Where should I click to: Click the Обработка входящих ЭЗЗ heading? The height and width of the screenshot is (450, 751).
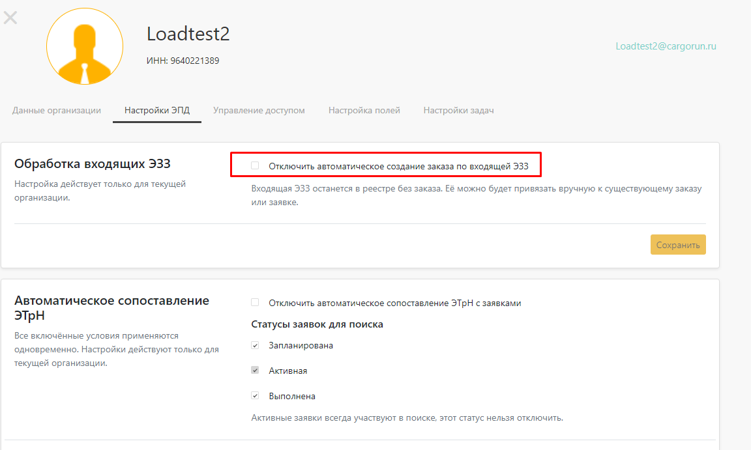pos(93,164)
